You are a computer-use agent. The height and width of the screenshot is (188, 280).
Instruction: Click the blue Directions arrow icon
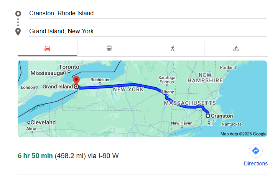click(255, 151)
